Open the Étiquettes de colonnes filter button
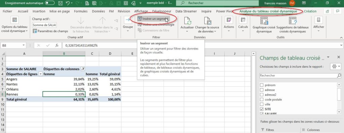Viewport: 344px width, 133px height. tap(83, 69)
